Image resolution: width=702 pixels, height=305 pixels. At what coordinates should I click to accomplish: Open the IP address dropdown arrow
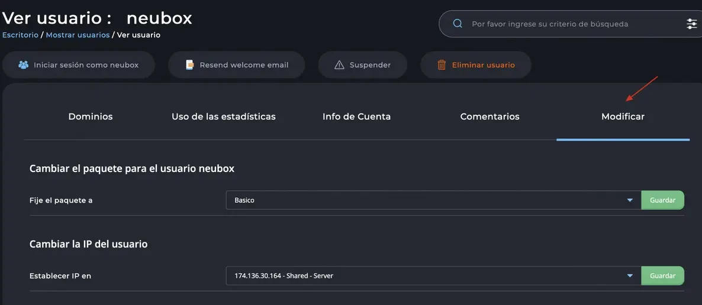click(630, 276)
